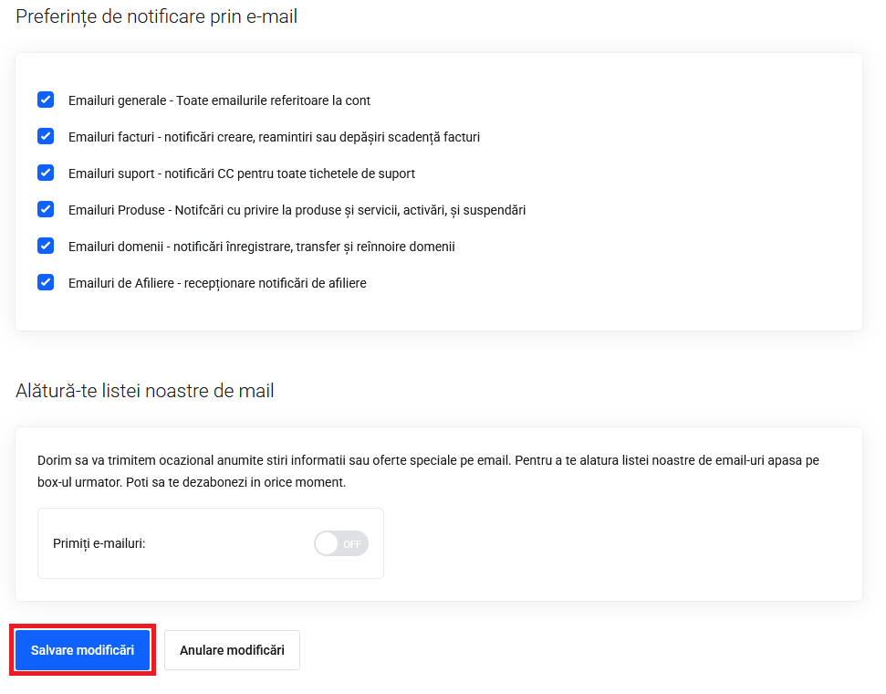Turn on the Primiți e-mailuri switch
This screenshot has width=886, height=694.
pos(341,543)
